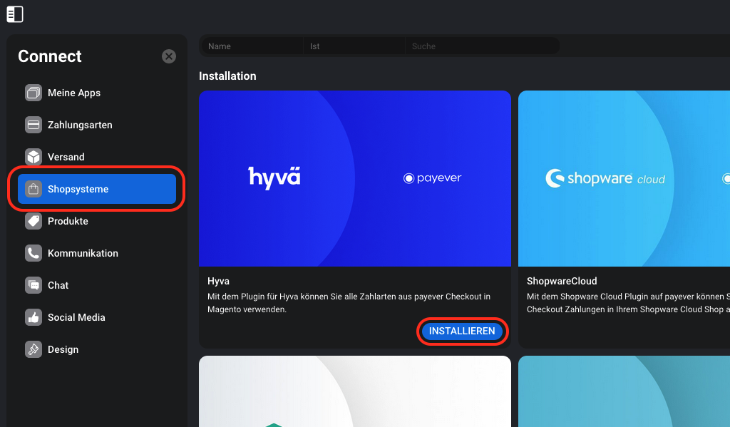Open the Name filter field
Viewport: 730px width, 427px height.
252,46
